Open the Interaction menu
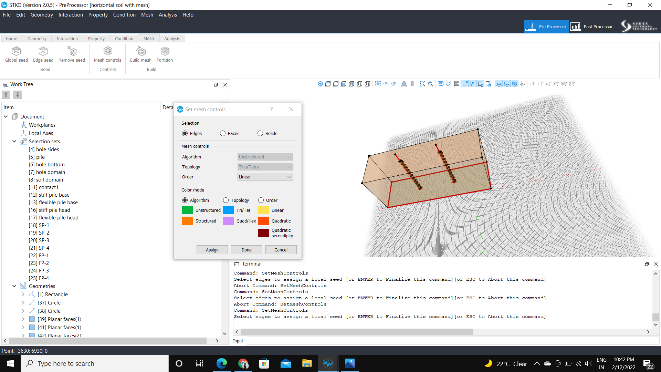 click(71, 15)
